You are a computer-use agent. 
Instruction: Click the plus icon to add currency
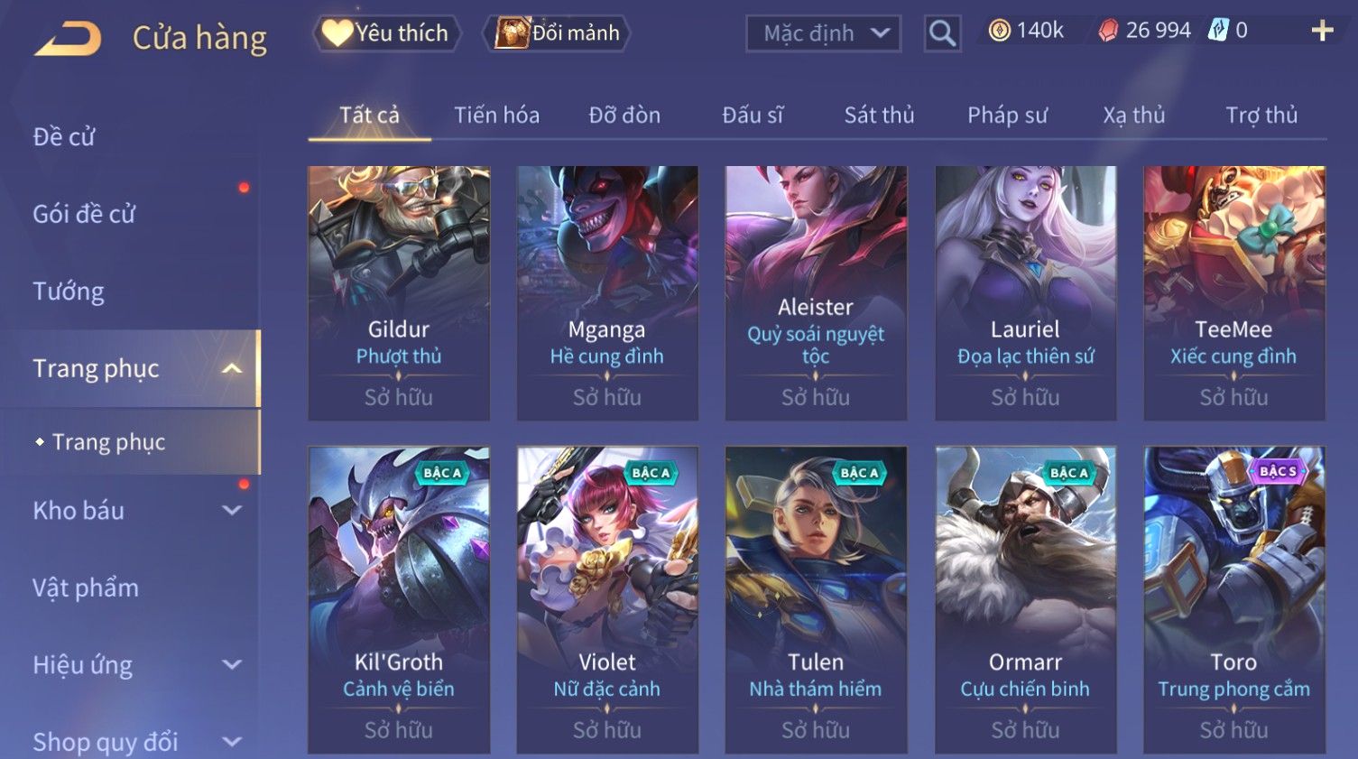1322,31
